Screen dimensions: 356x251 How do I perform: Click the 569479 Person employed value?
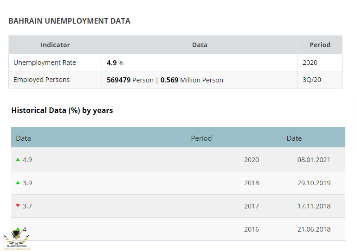[130, 80]
